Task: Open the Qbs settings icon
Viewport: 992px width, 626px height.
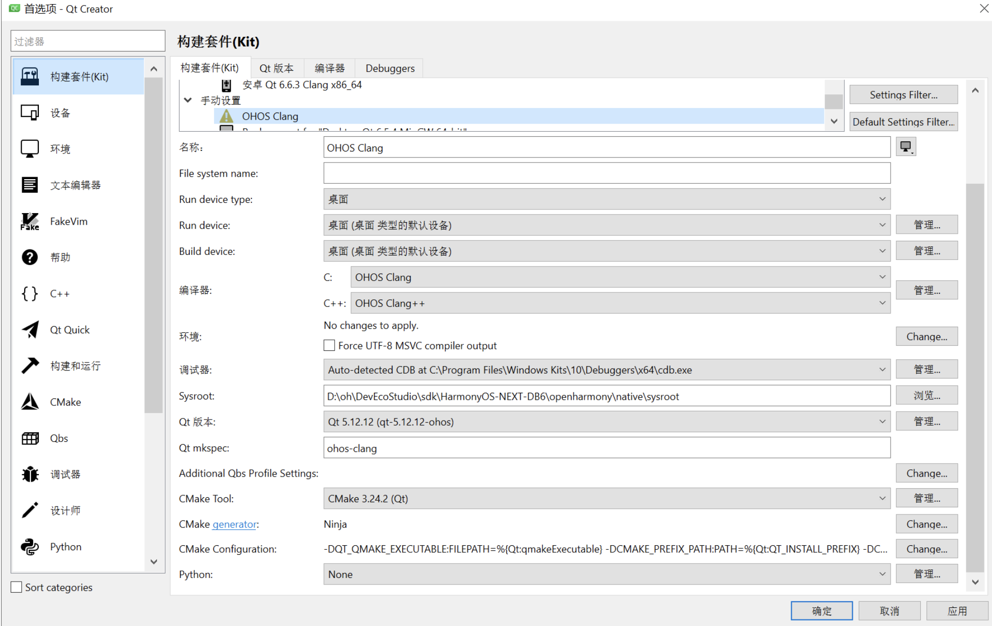Action: (x=30, y=439)
